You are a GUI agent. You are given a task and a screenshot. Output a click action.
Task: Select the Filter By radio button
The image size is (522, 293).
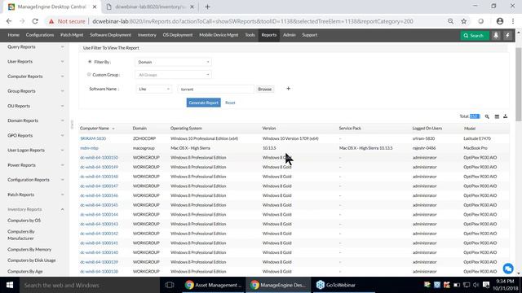tap(90, 62)
